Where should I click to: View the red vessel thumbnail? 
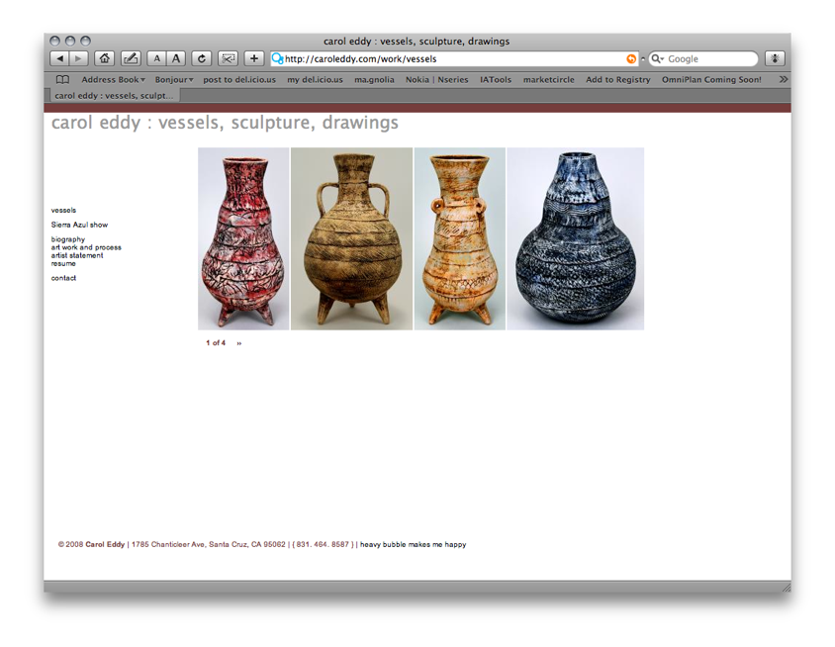243,238
